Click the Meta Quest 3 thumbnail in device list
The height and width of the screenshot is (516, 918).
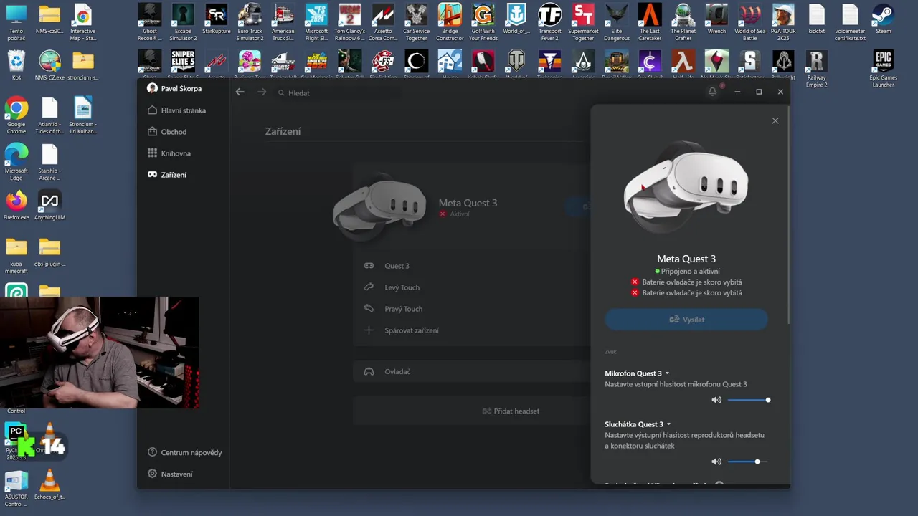tap(380, 208)
